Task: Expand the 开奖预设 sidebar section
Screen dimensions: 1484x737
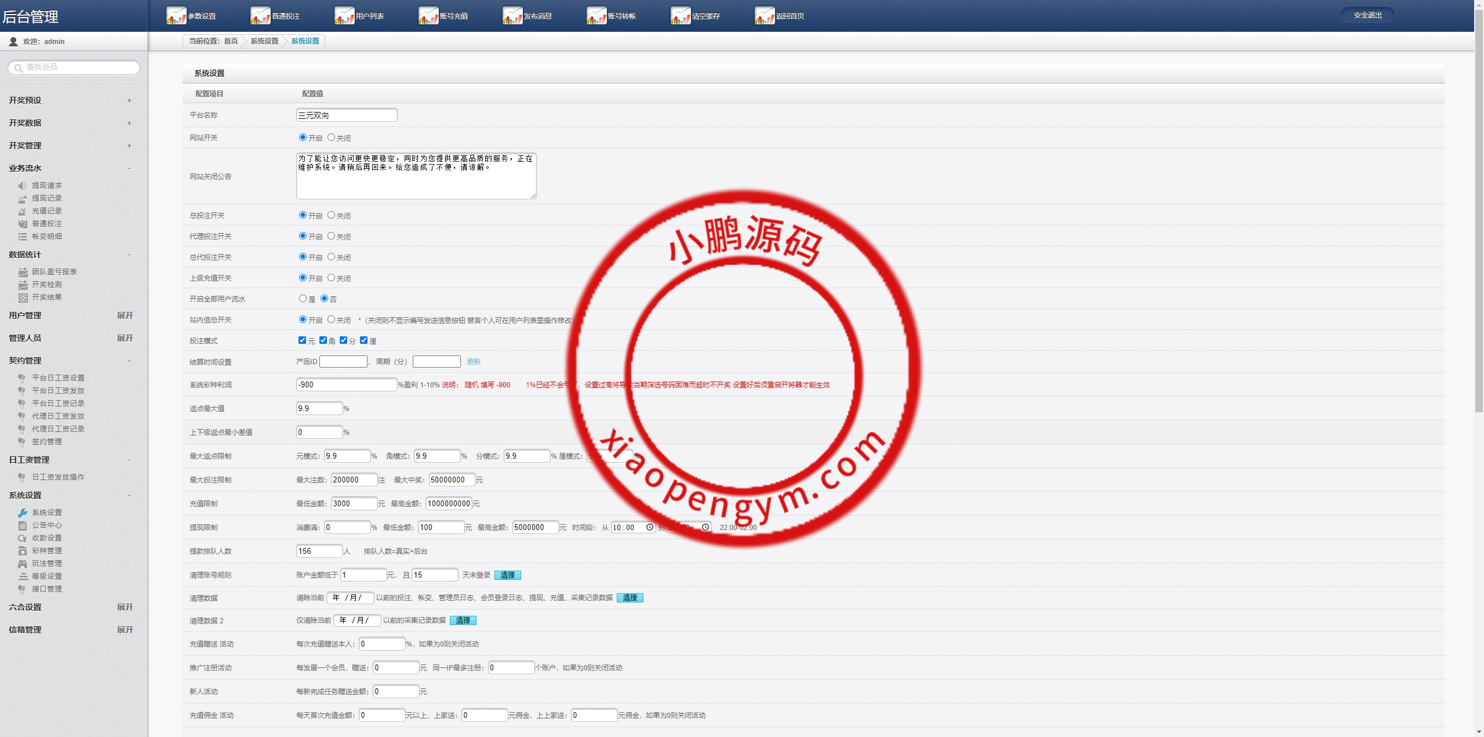Action: coord(129,100)
